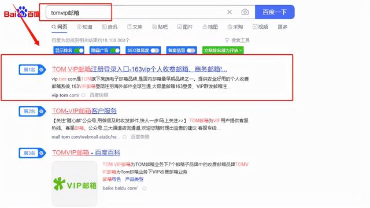Open the 文库 tab
The height and width of the screenshot is (208, 370).
point(135,27)
